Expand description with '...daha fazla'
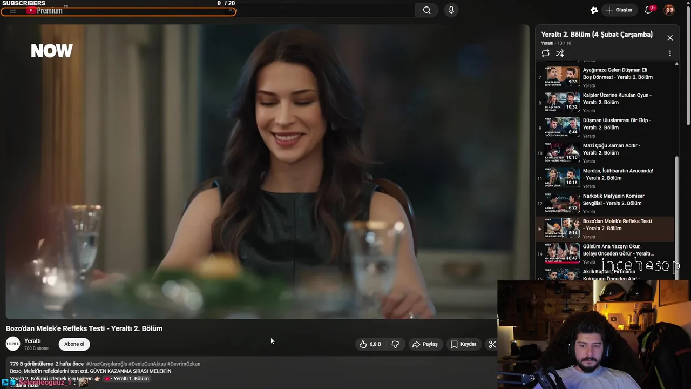 [25, 385]
